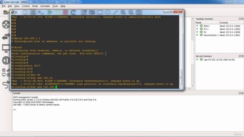Viewport: 244px width, 137px height.
Task: Close the Console dock panel
Action: 242,93
